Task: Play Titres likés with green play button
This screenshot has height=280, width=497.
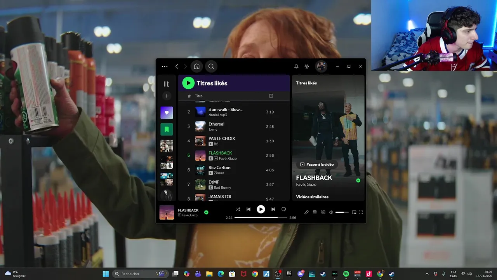Action: [x=188, y=83]
